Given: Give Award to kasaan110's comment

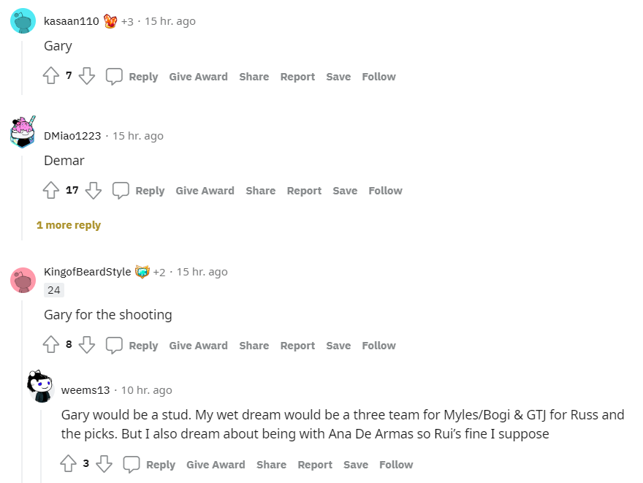Looking at the screenshot, I should 198,77.
